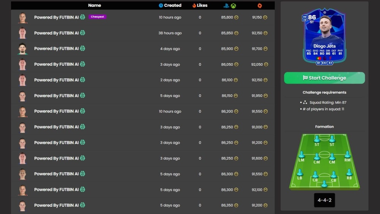Click the goalkeeper avatar in 85,900 row
The image size is (380, 214).
tap(22, 49)
